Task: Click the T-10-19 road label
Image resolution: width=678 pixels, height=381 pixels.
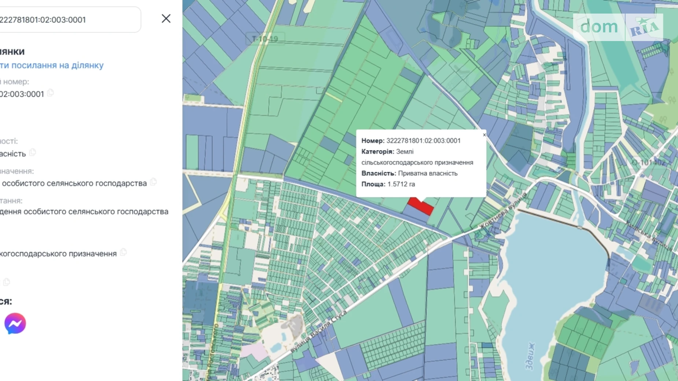Action: (265, 38)
